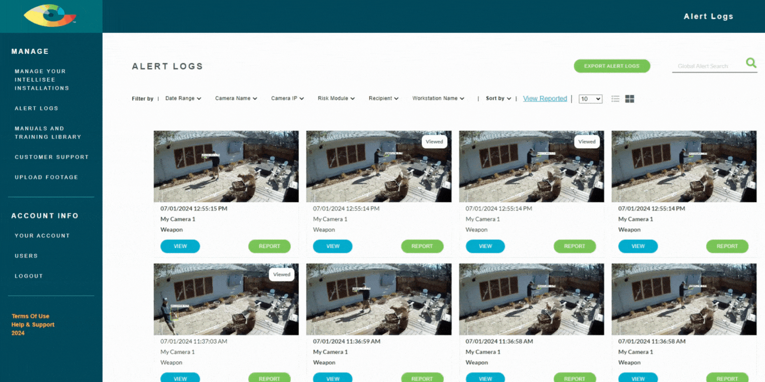Click the Export Alert Logs button

612,66
